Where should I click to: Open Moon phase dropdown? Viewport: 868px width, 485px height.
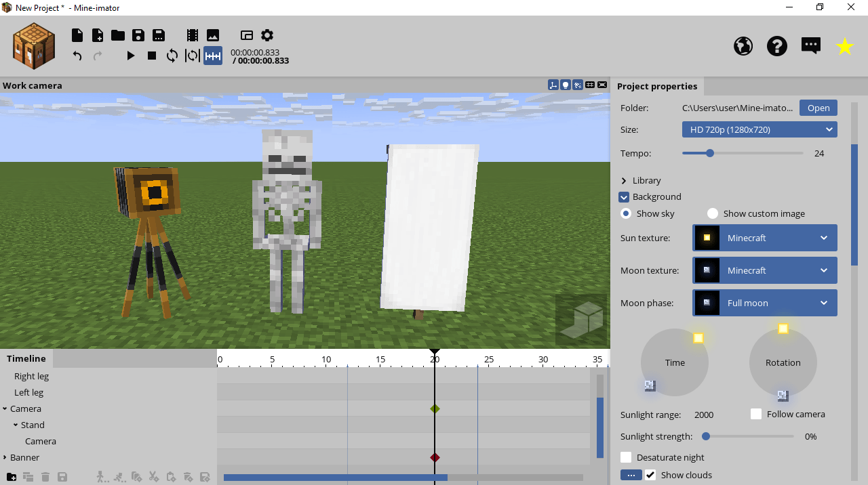click(765, 303)
